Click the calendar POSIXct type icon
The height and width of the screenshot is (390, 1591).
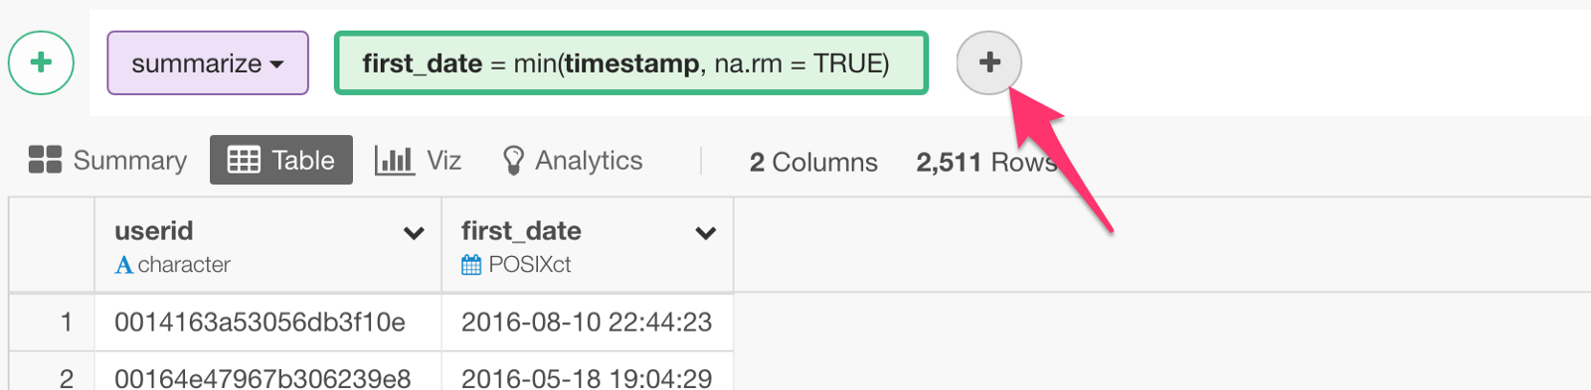pyautogui.click(x=471, y=265)
